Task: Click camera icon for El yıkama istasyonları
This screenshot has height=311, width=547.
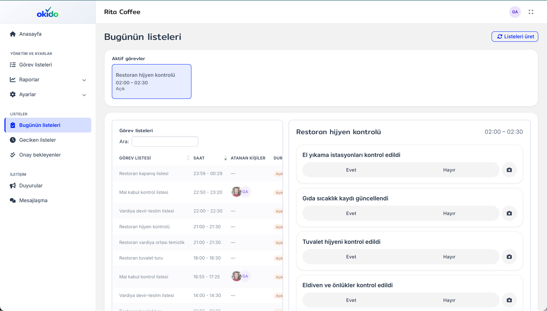Action: (509, 170)
